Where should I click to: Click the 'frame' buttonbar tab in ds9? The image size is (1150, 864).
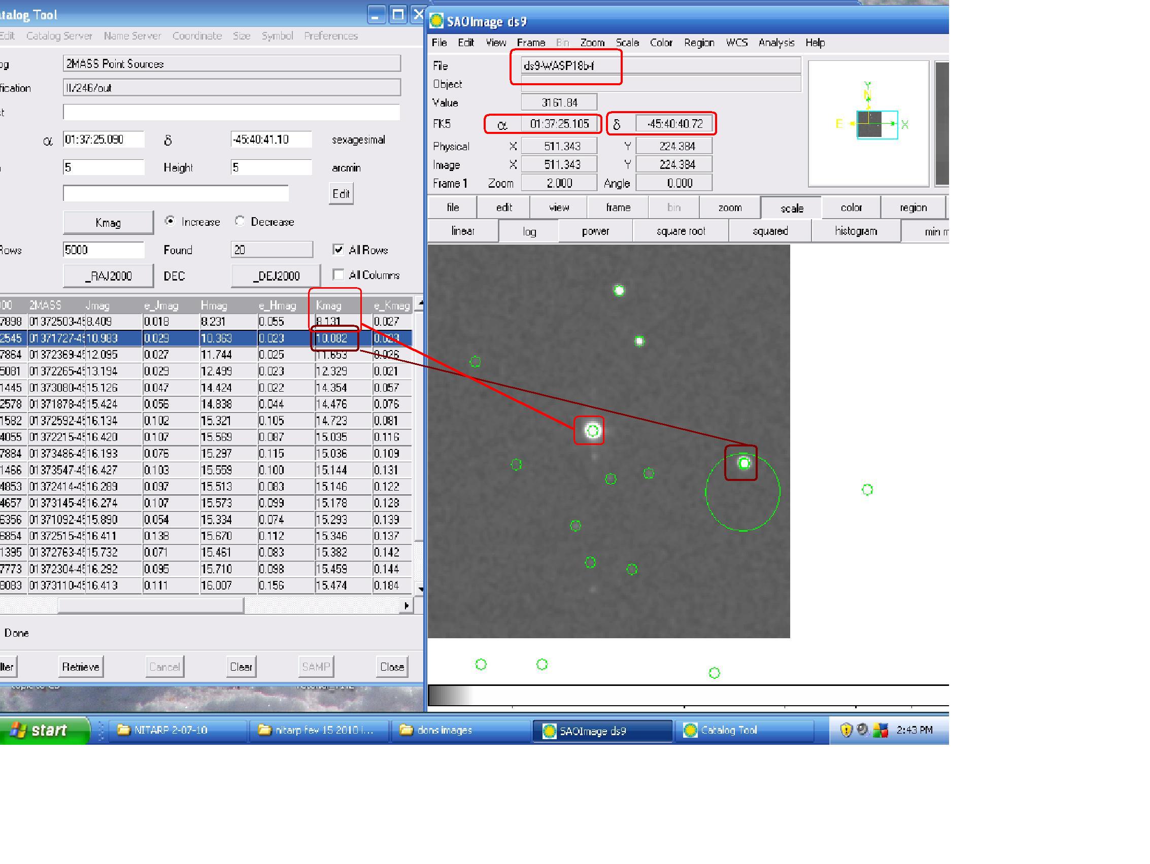pyautogui.click(x=618, y=208)
